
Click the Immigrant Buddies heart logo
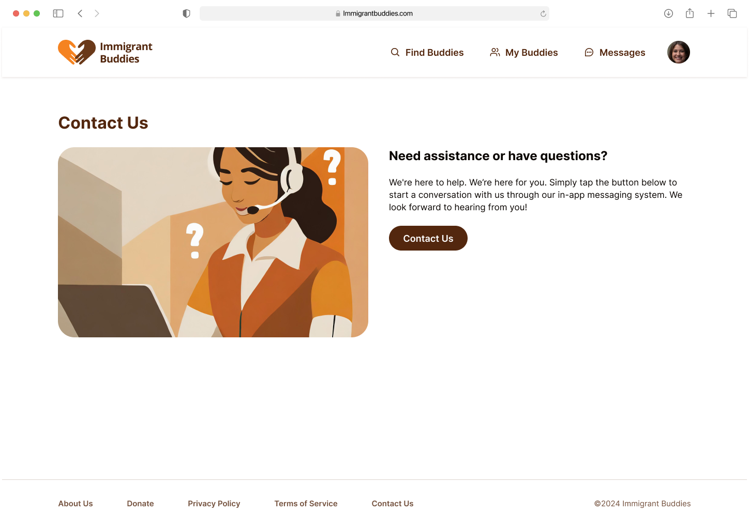pyautogui.click(x=77, y=52)
